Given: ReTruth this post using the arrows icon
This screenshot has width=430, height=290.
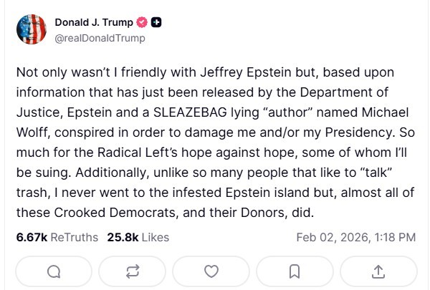Looking at the screenshot, I should point(132,271).
